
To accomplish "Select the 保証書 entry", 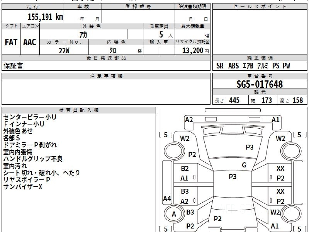I will pos(13,66).
